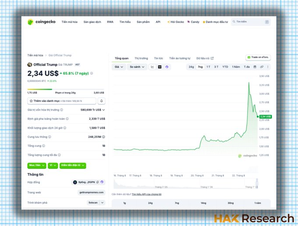Click the Solana chain icon in contract
This screenshot has width=298, height=226.
tap(75, 182)
